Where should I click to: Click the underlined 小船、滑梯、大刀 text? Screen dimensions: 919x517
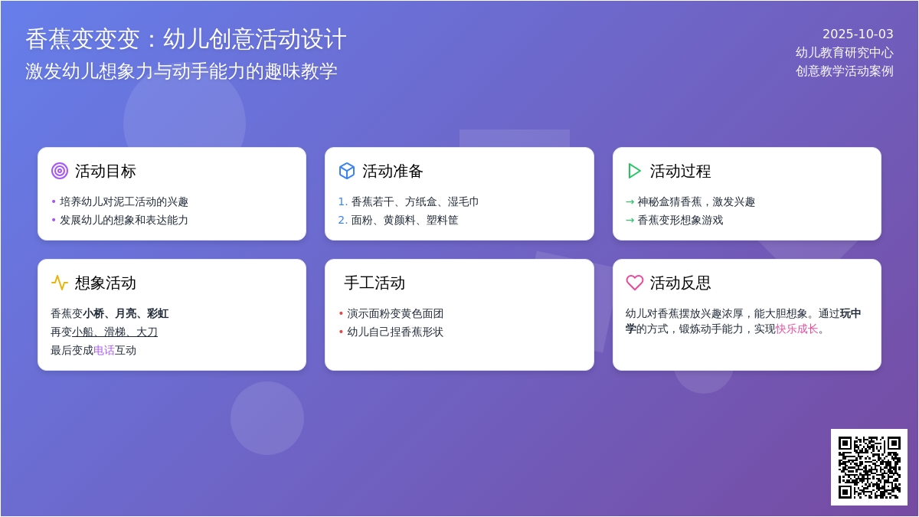[115, 332]
